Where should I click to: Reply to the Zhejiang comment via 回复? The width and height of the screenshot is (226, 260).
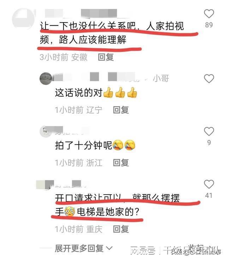click(x=121, y=163)
